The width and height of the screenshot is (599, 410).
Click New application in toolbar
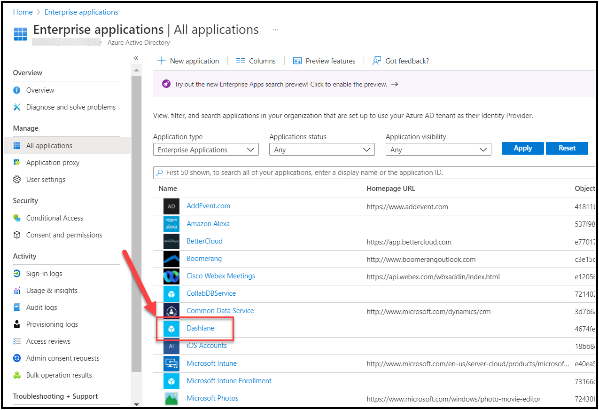click(188, 61)
